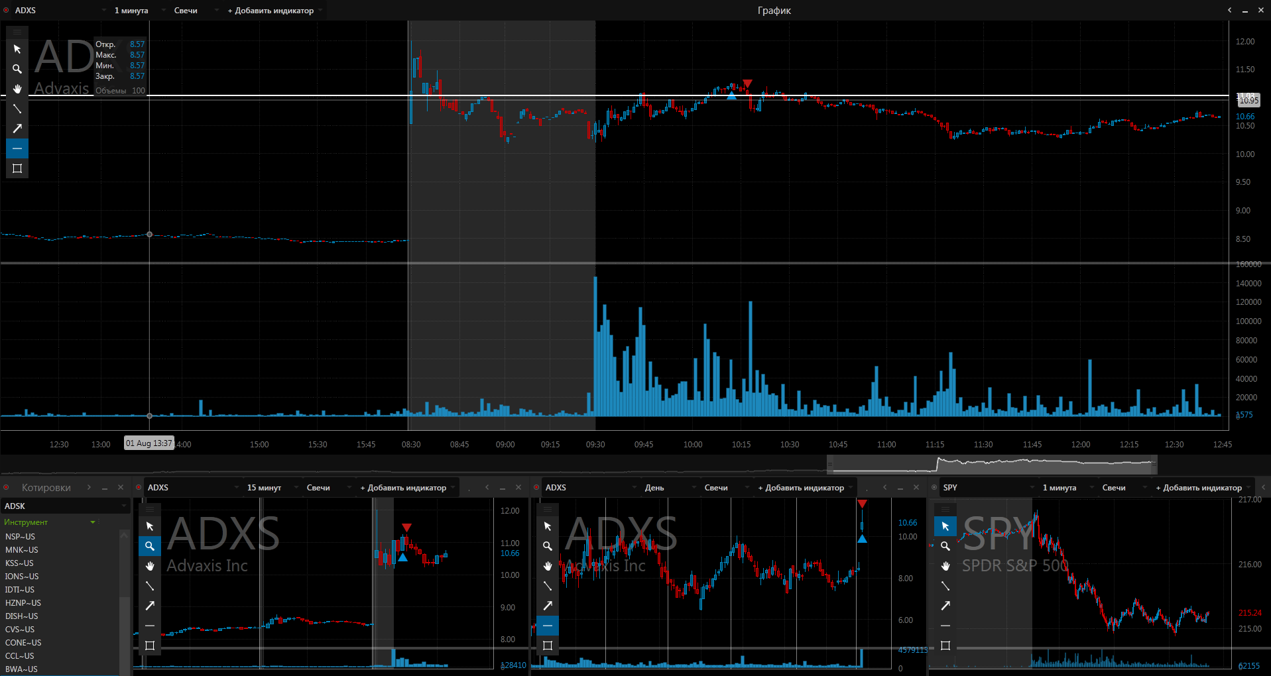Select hand tool in daily ADXS chart
Screen dimensions: 1271x676
click(x=548, y=566)
